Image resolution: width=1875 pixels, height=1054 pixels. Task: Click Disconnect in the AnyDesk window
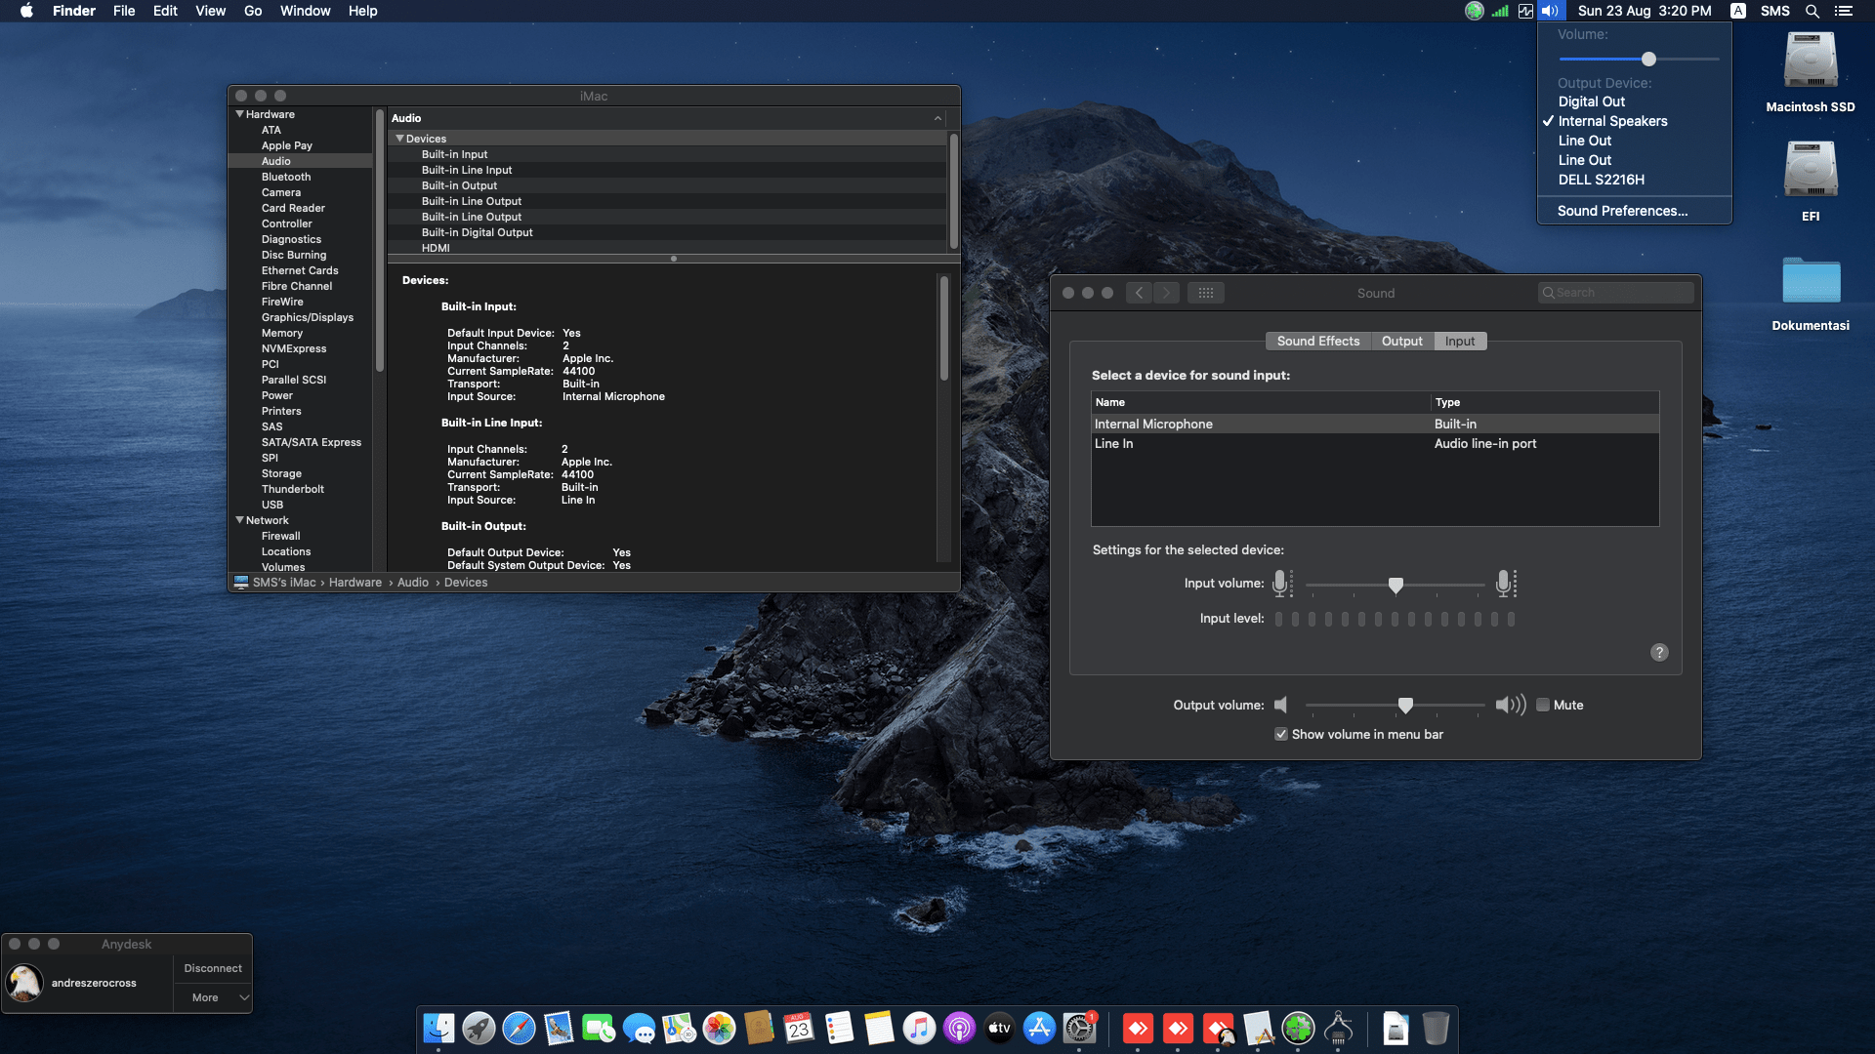tap(212, 967)
